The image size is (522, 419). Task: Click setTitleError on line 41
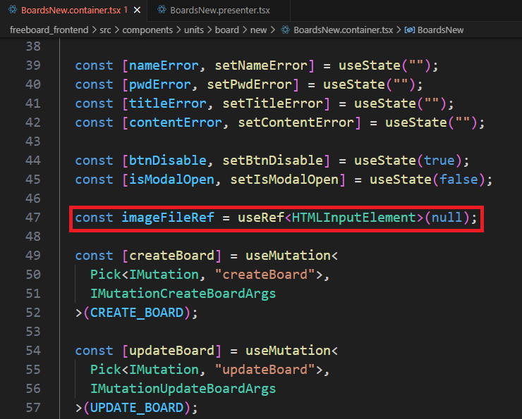pos(272,103)
